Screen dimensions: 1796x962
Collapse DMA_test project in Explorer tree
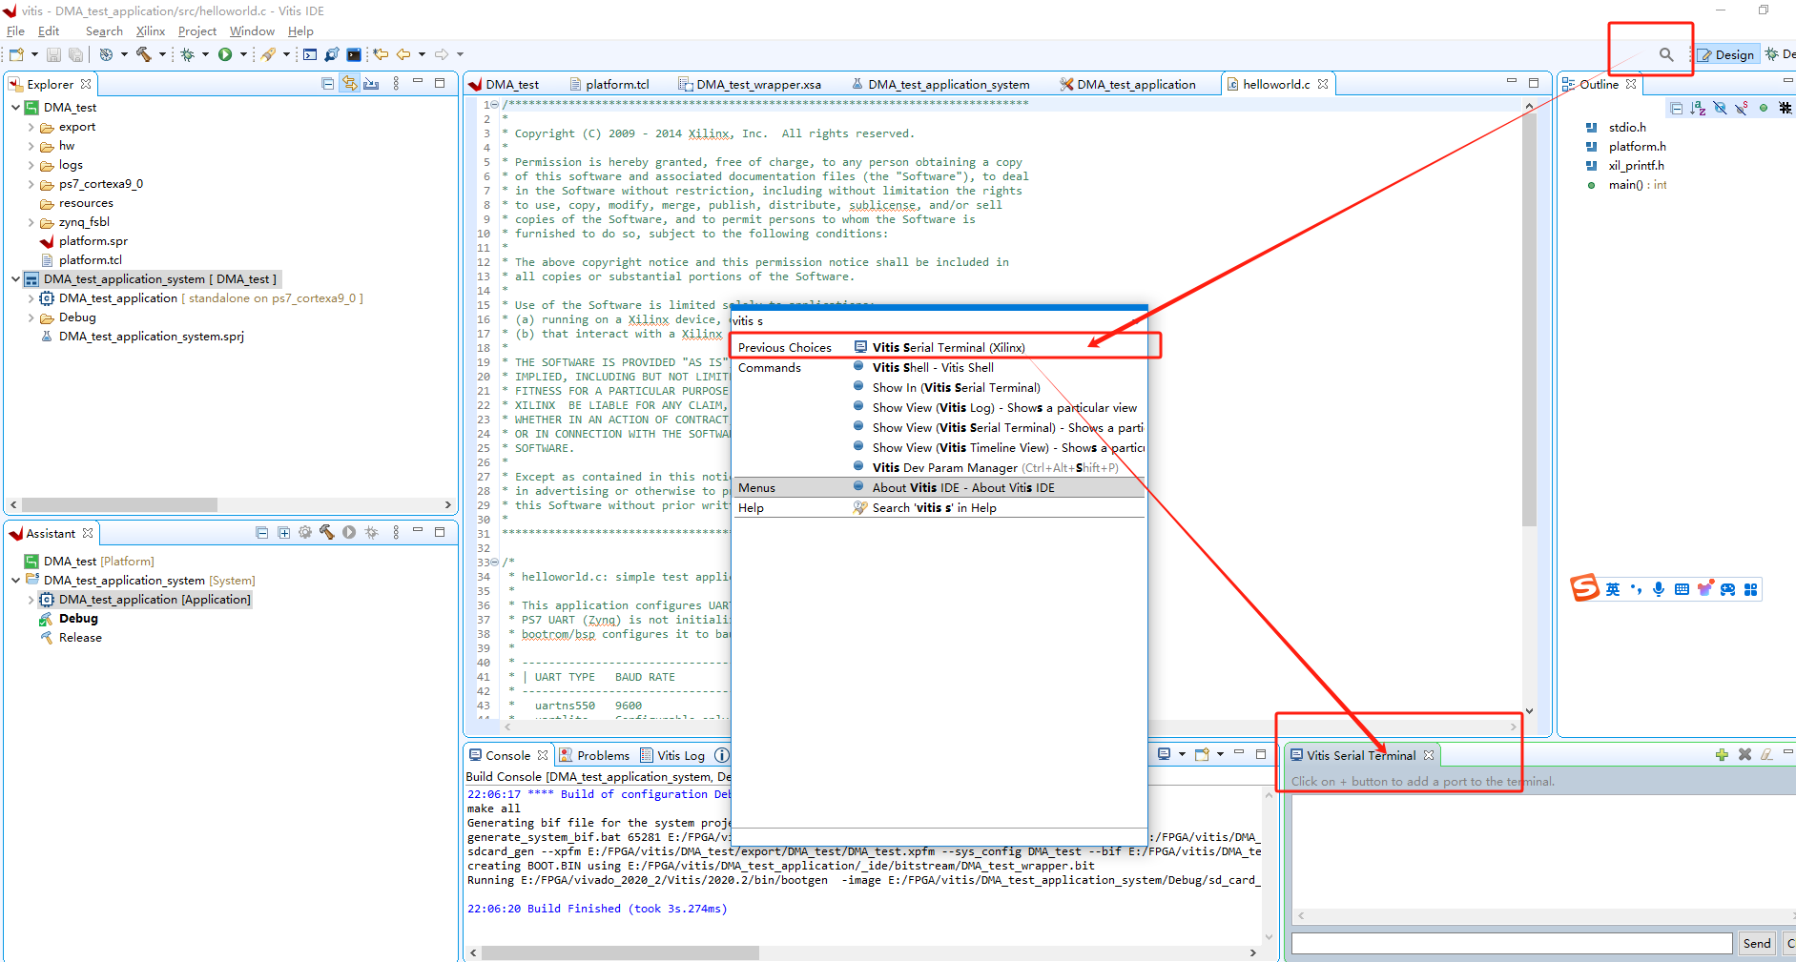click(16, 108)
